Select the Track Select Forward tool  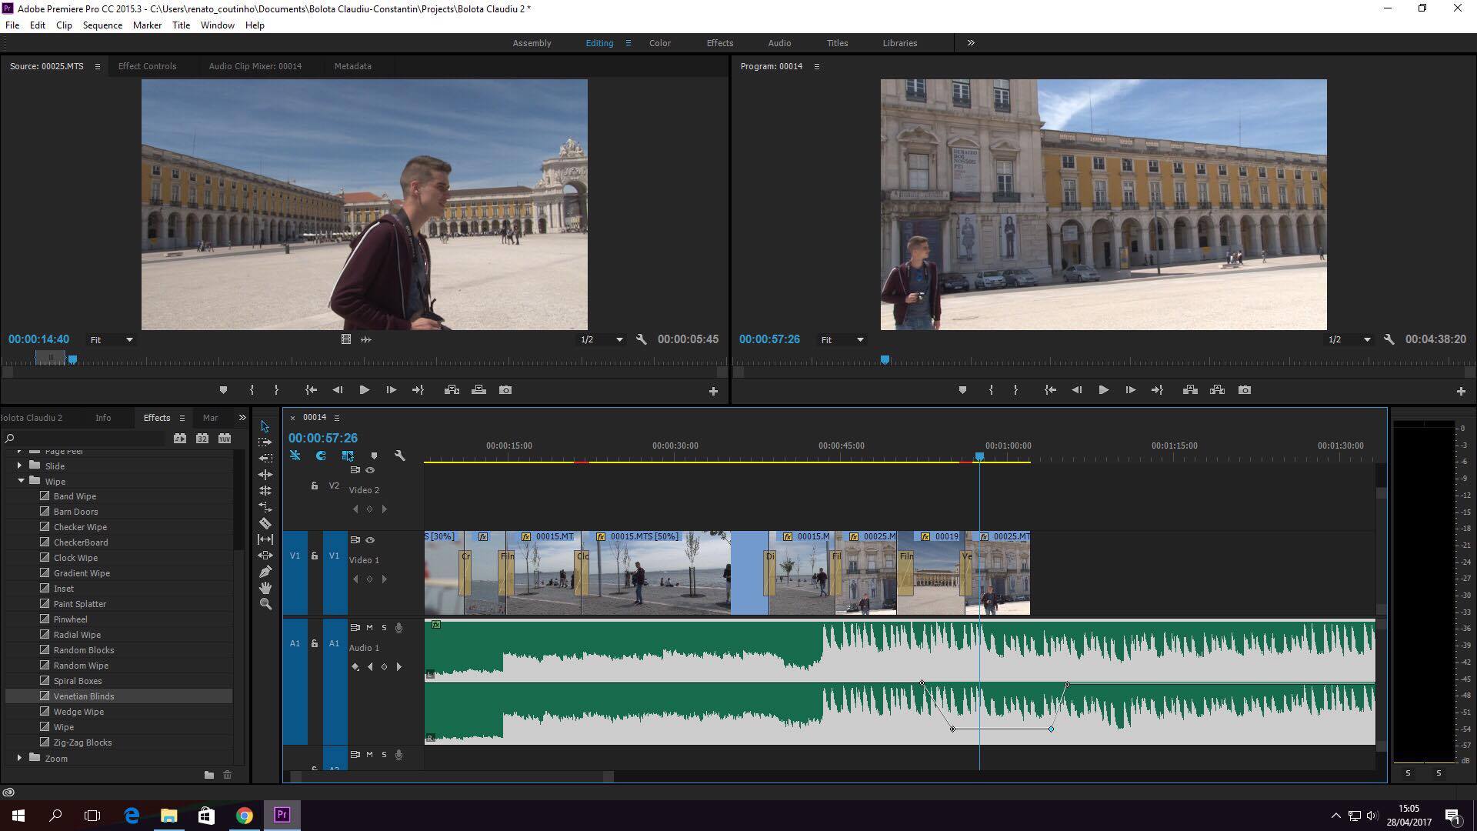pyautogui.click(x=265, y=442)
